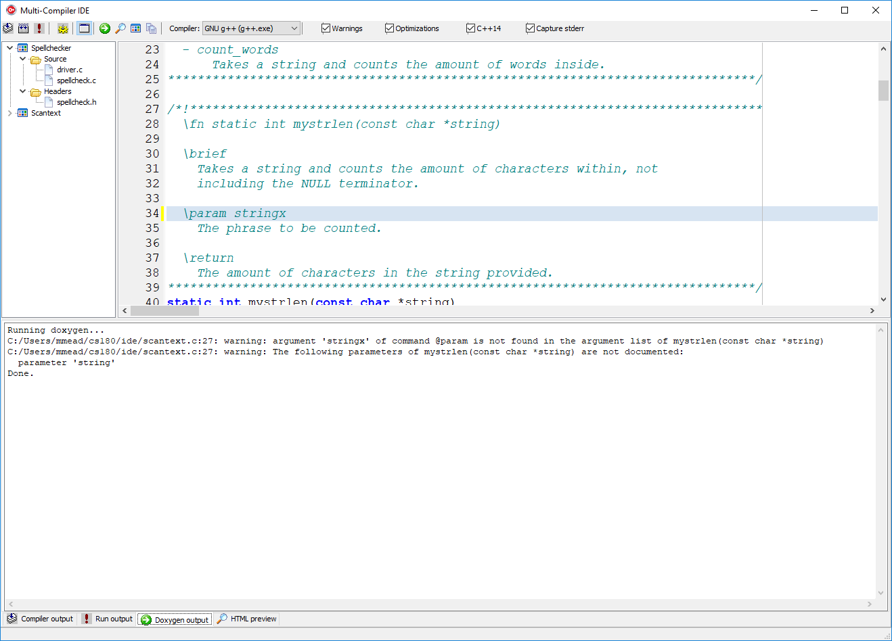892x641 pixels.
Task: Click the editor vertical scrollbar down arrow
Action: click(883, 300)
